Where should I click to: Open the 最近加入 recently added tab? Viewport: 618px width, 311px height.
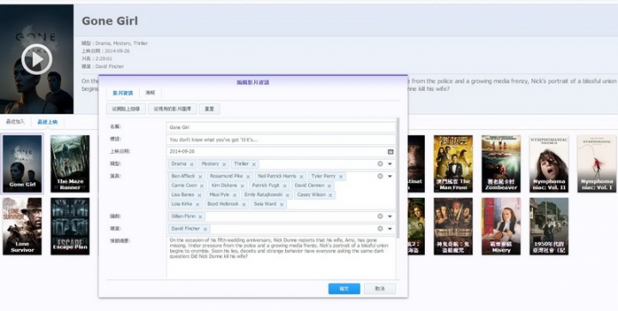tap(15, 121)
